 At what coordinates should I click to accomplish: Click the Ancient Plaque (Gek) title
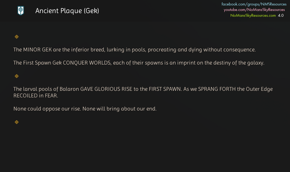point(67,11)
